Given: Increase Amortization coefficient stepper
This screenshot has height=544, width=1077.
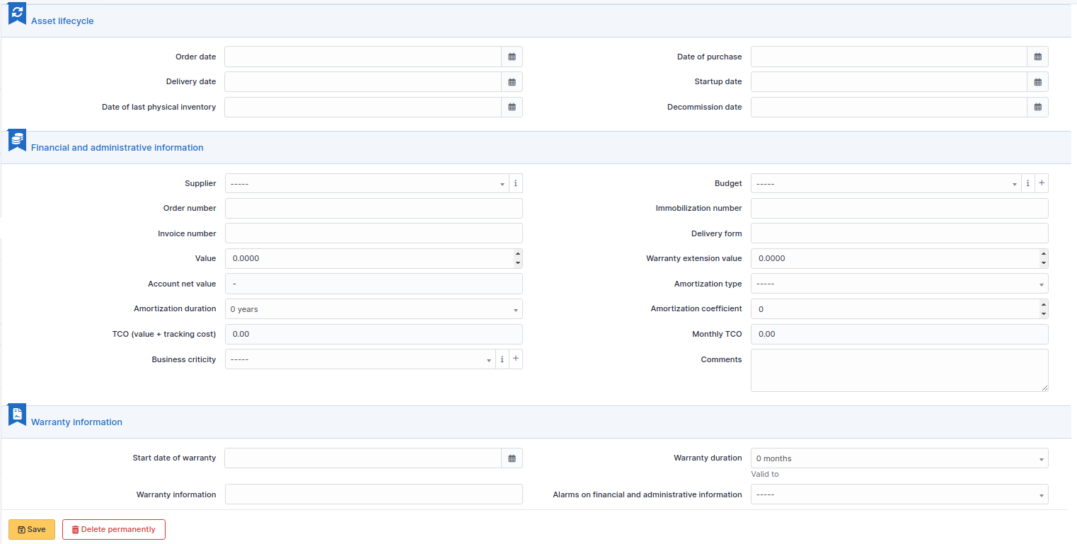Looking at the screenshot, I should 1044,304.
